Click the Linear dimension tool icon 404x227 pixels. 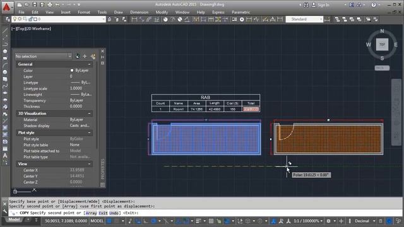(134, 20)
